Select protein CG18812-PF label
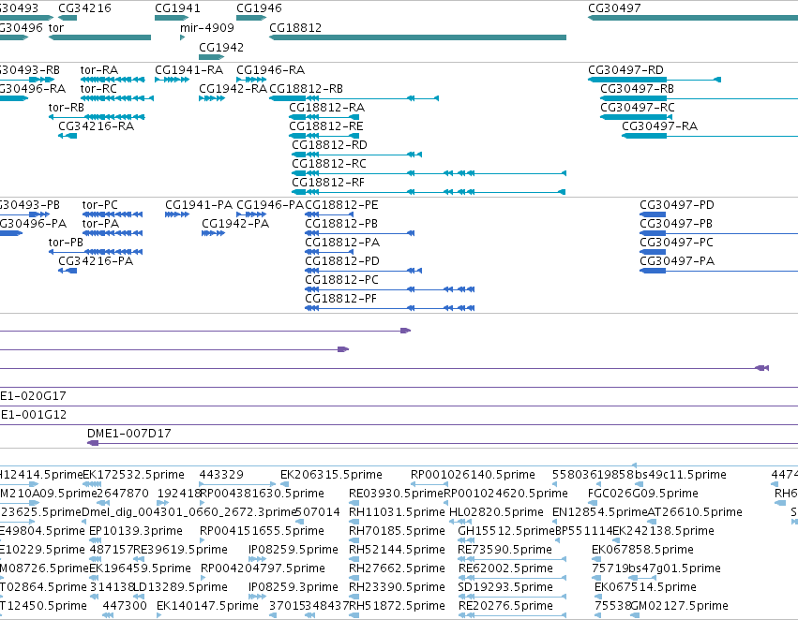The image size is (798, 620). (x=341, y=299)
